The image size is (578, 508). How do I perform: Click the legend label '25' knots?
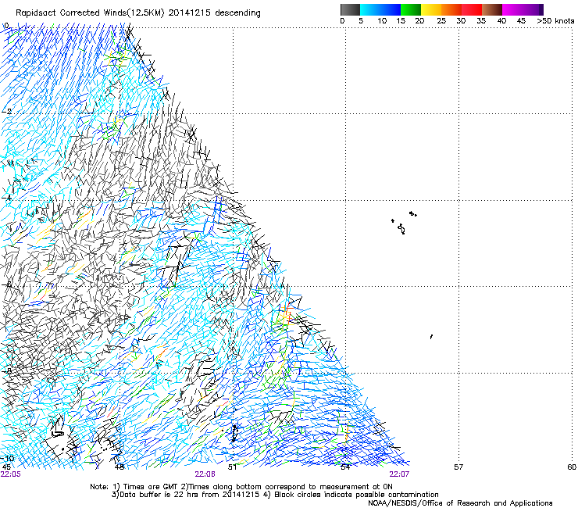point(441,21)
